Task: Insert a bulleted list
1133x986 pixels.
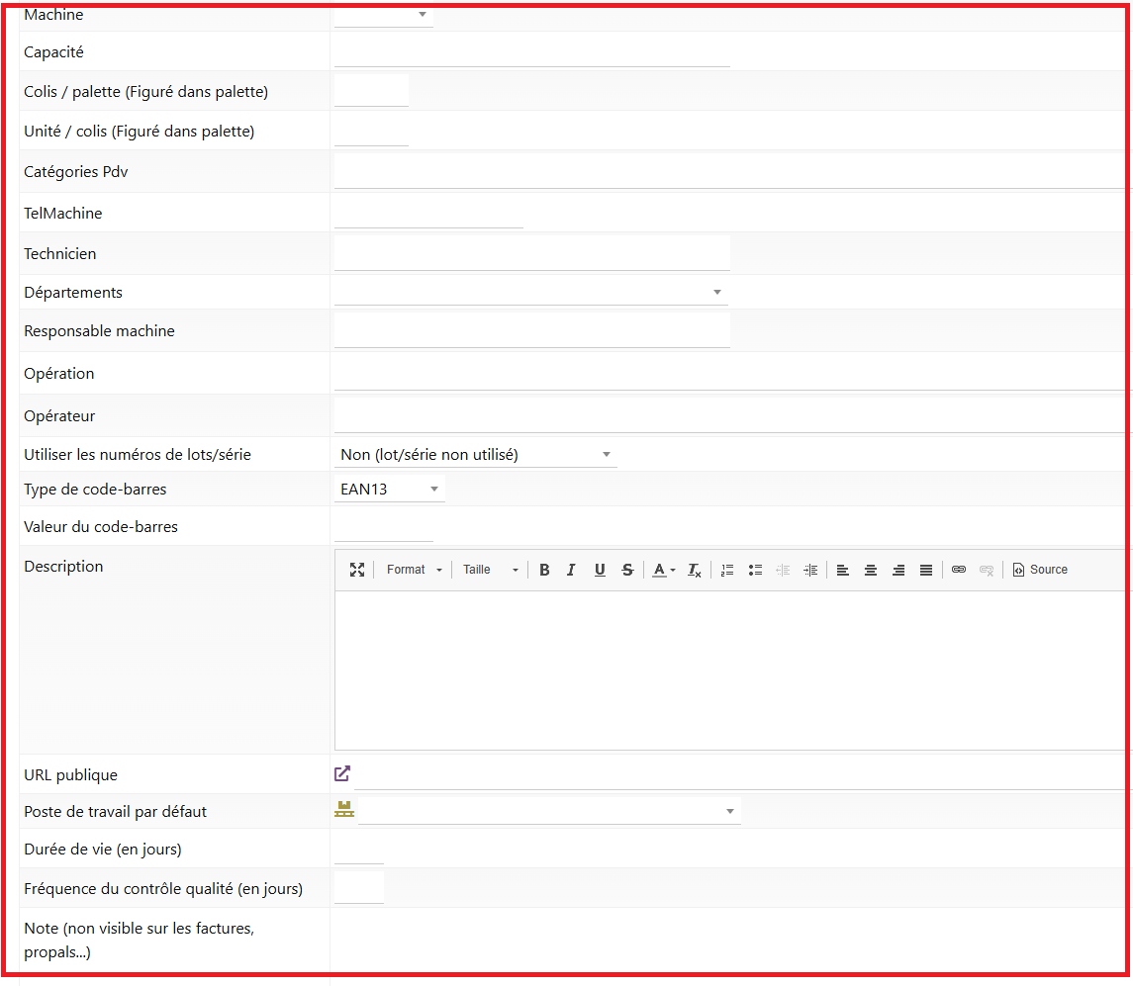Action: coord(755,570)
